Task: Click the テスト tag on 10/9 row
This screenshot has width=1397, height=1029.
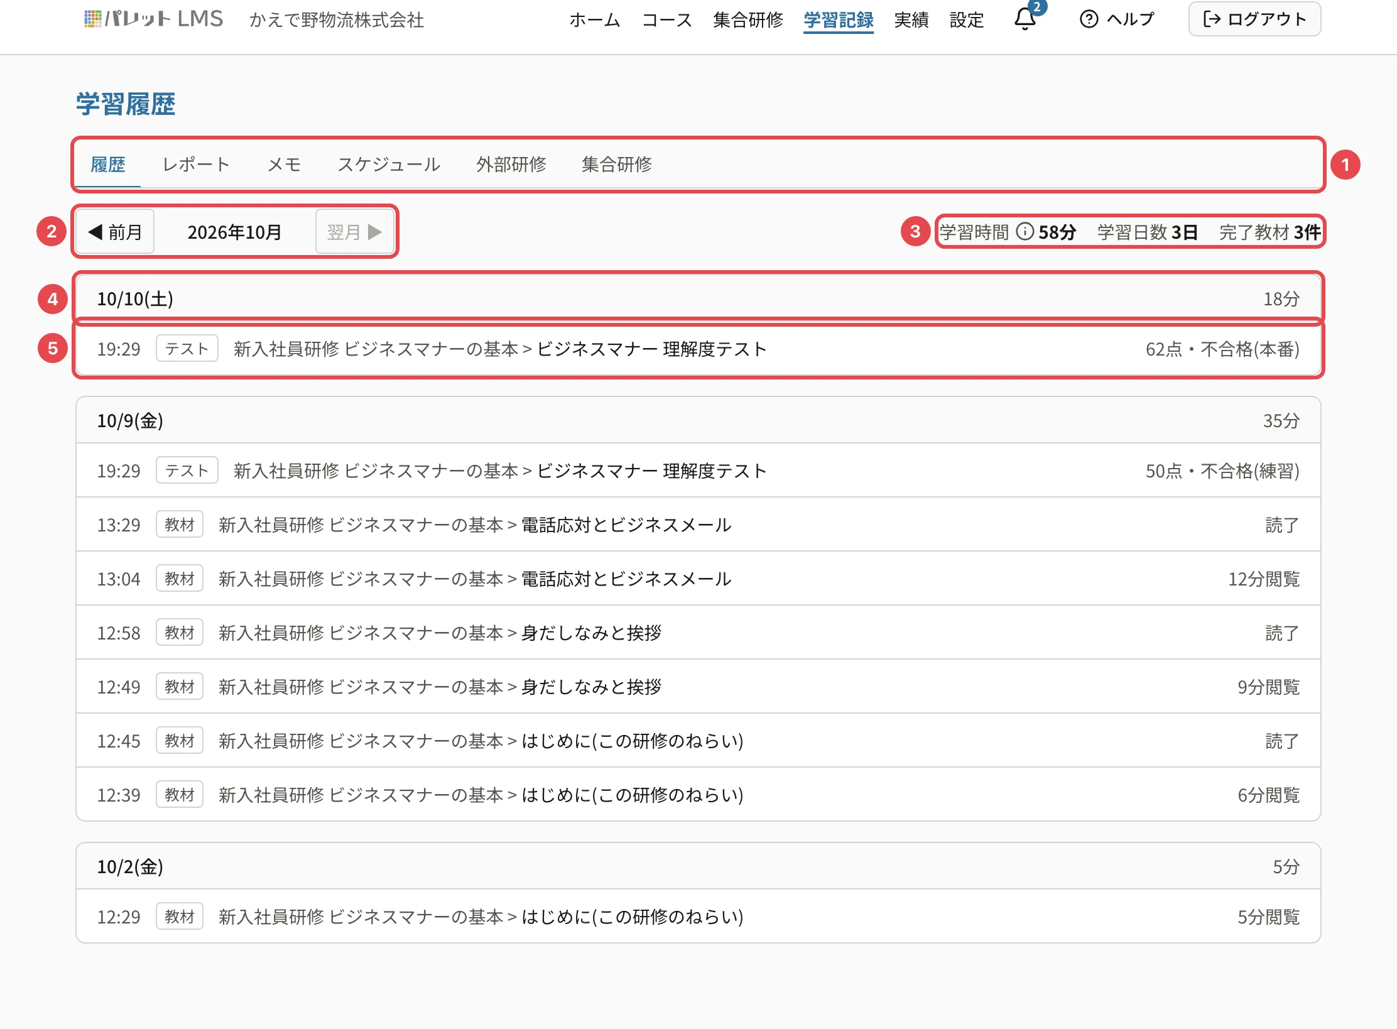Action: click(x=187, y=471)
